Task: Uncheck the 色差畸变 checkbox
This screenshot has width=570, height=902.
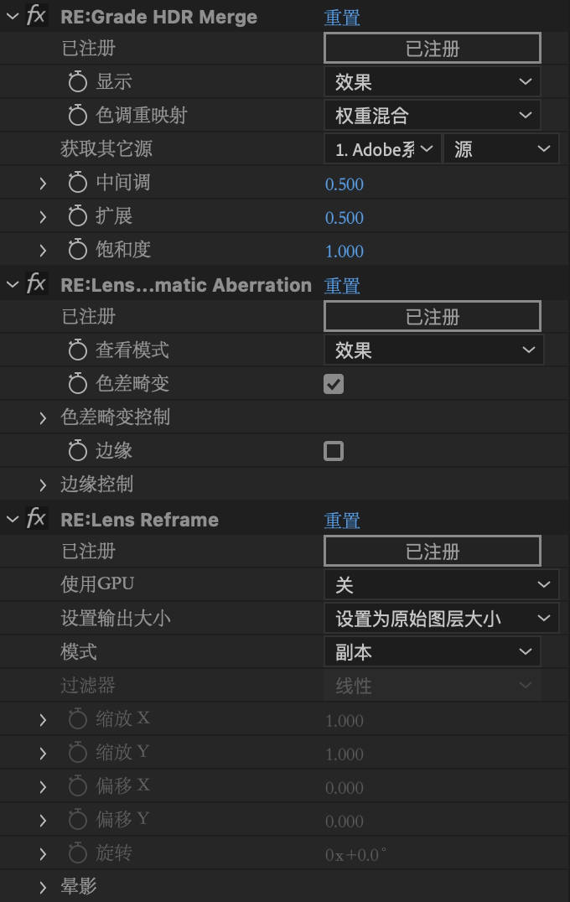Action: pos(334,384)
